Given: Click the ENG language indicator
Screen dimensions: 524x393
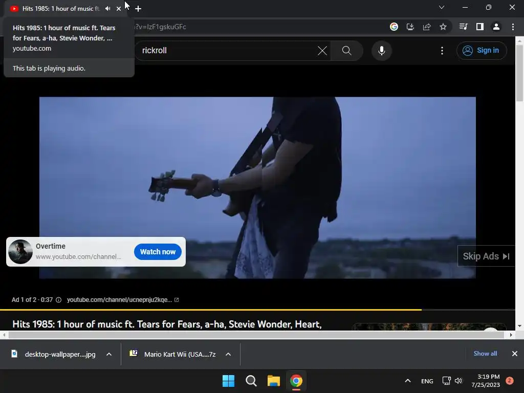Looking at the screenshot, I should tap(427, 381).
